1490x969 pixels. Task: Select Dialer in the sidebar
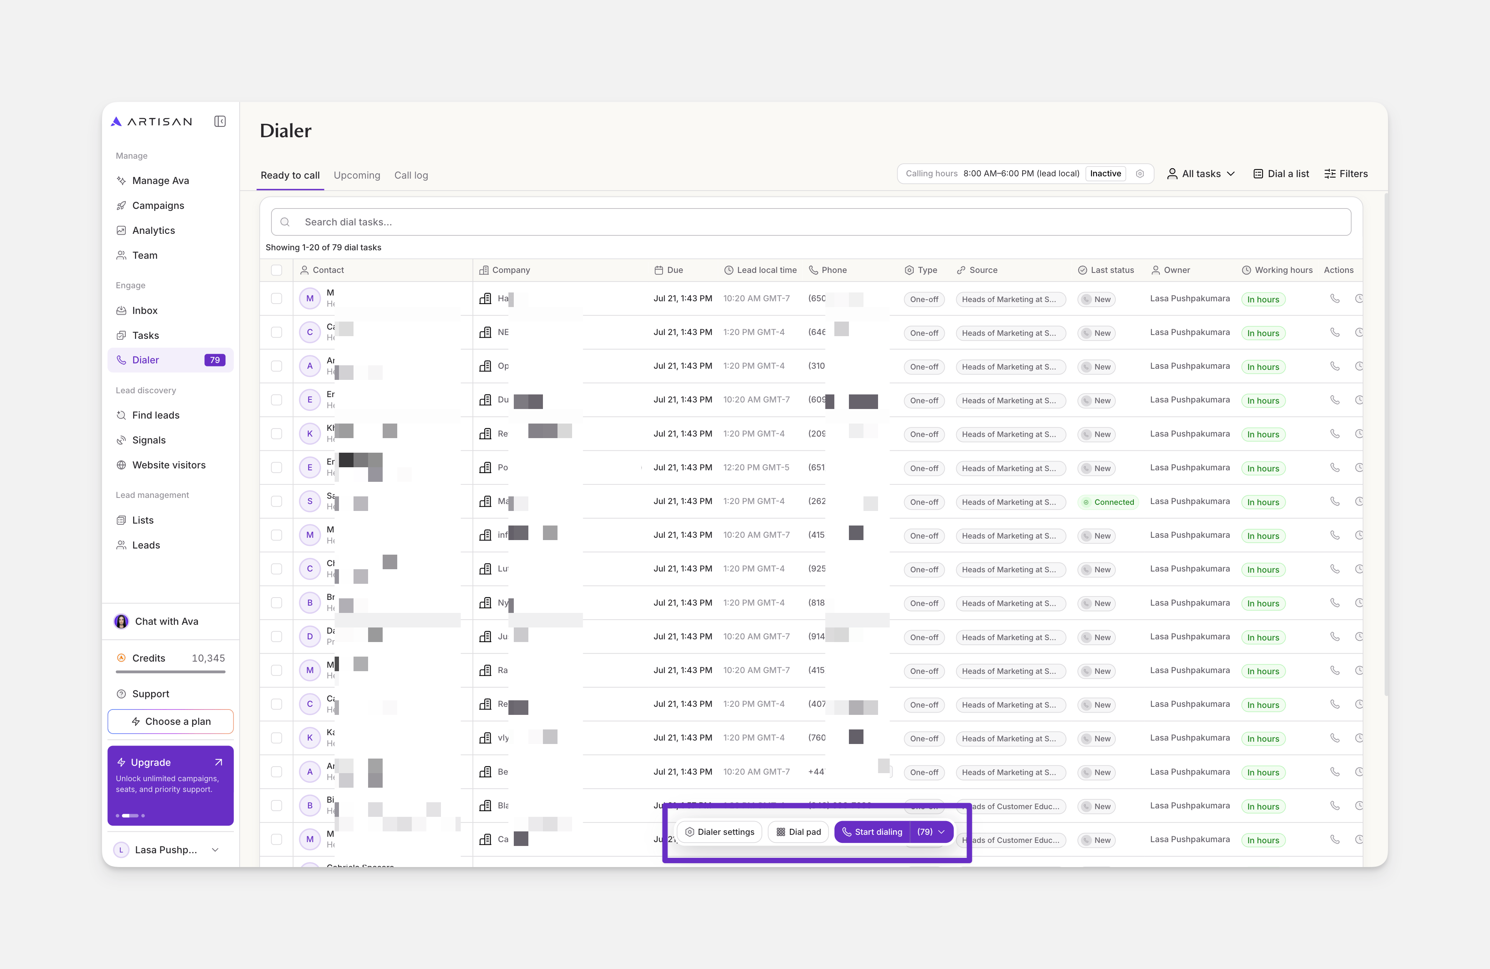coord(170,360)
